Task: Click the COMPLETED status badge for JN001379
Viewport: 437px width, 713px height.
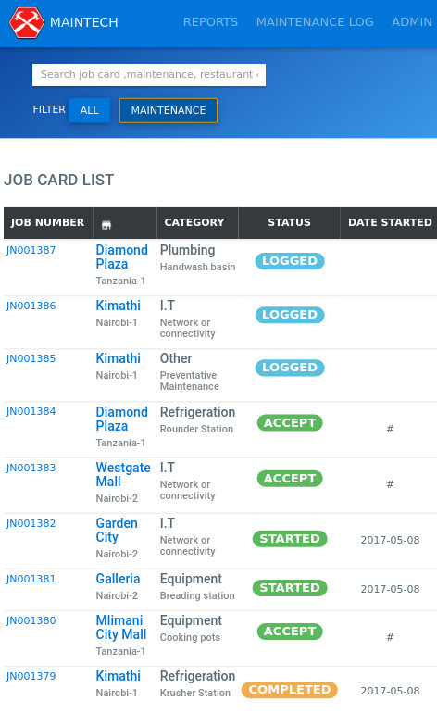Action: (x=290, y=689)
